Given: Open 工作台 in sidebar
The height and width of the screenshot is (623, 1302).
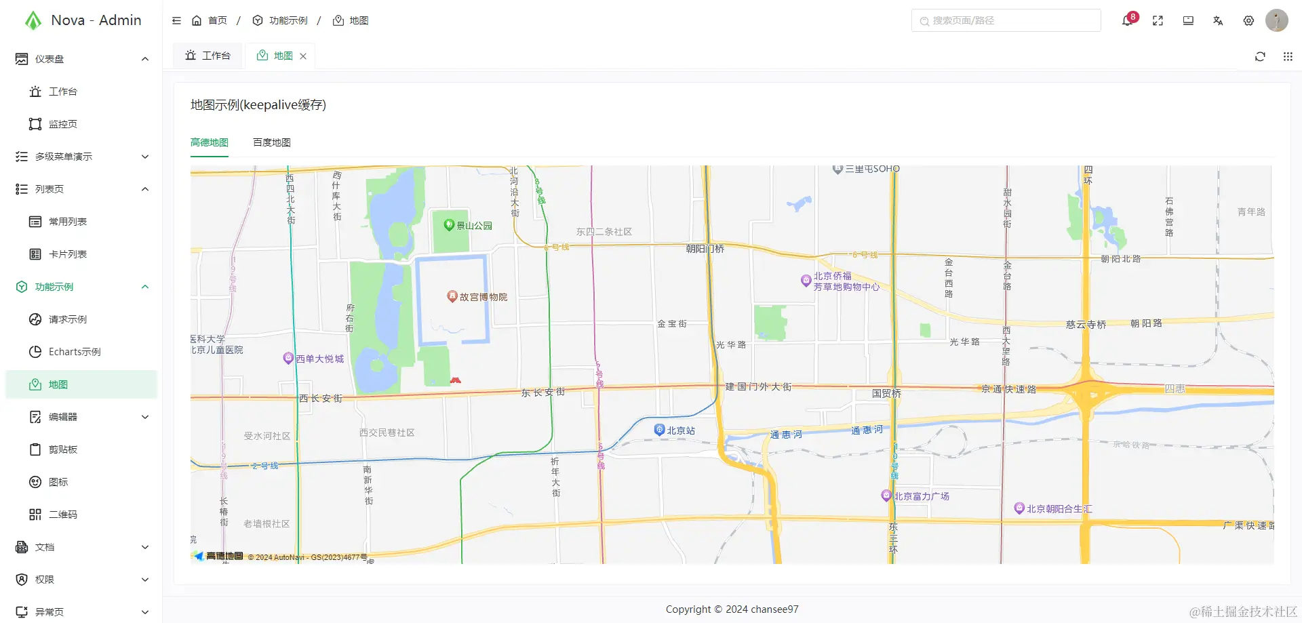Looking at the screenshot, I should click(x=81, y=92).
